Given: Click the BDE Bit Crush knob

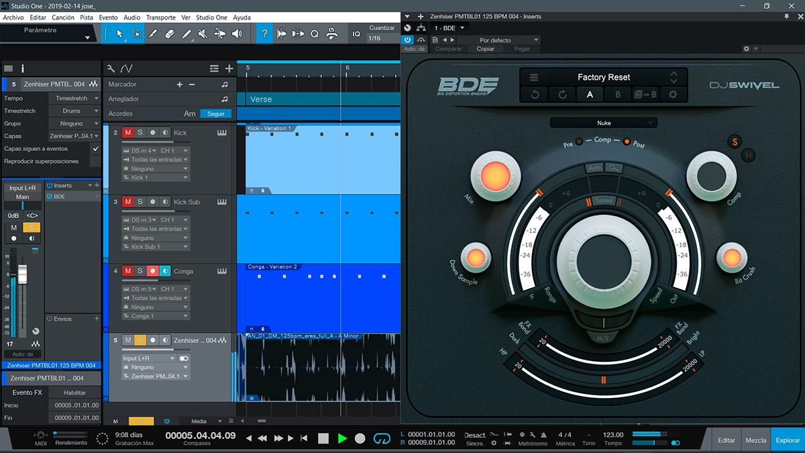Looking at the screenshot, I should pos(731,258).
